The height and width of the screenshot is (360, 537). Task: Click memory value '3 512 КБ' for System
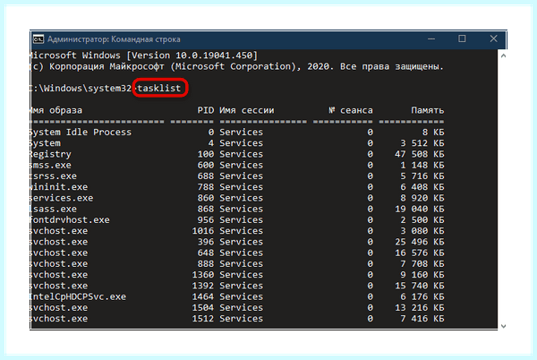coord(422,143)
